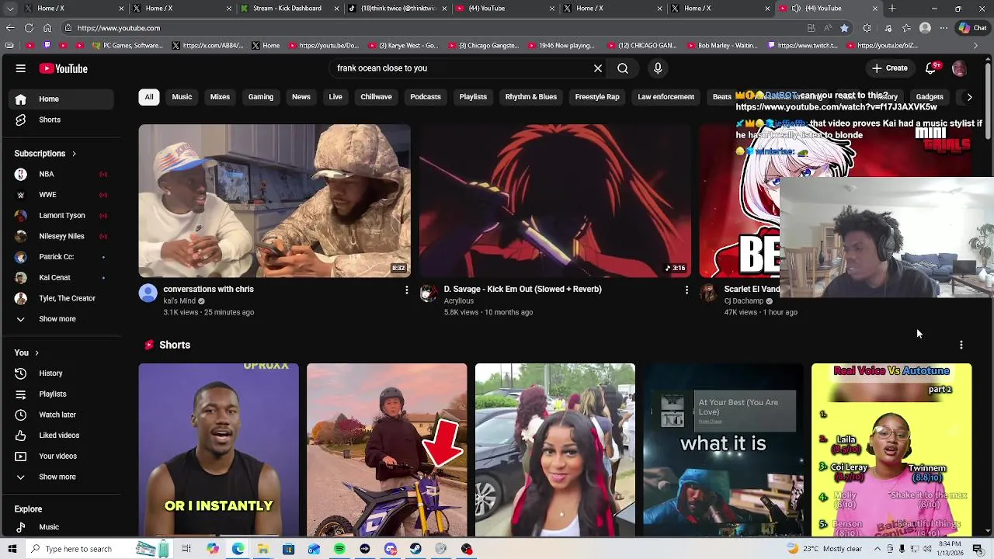This screenshot has height=559, width=994.
Task: Open Shorts shelf more options menu
Action: (x=961, y=345)
